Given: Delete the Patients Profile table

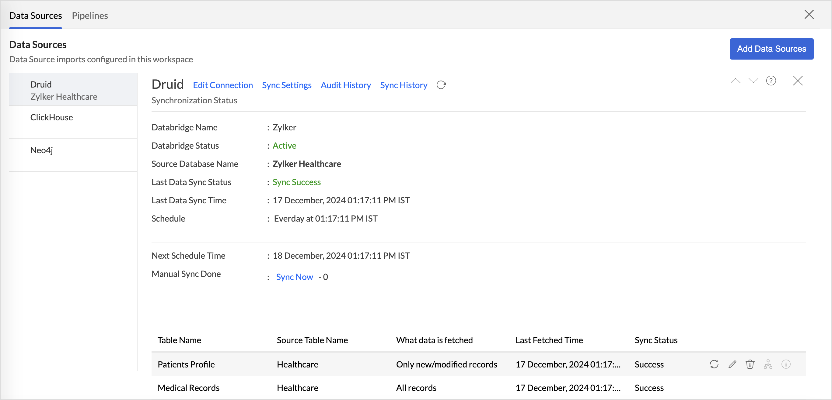Looking at the screenshot, I should (x=750, y=364).
